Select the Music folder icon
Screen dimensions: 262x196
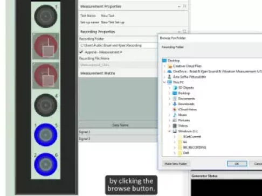pos(175,115)
